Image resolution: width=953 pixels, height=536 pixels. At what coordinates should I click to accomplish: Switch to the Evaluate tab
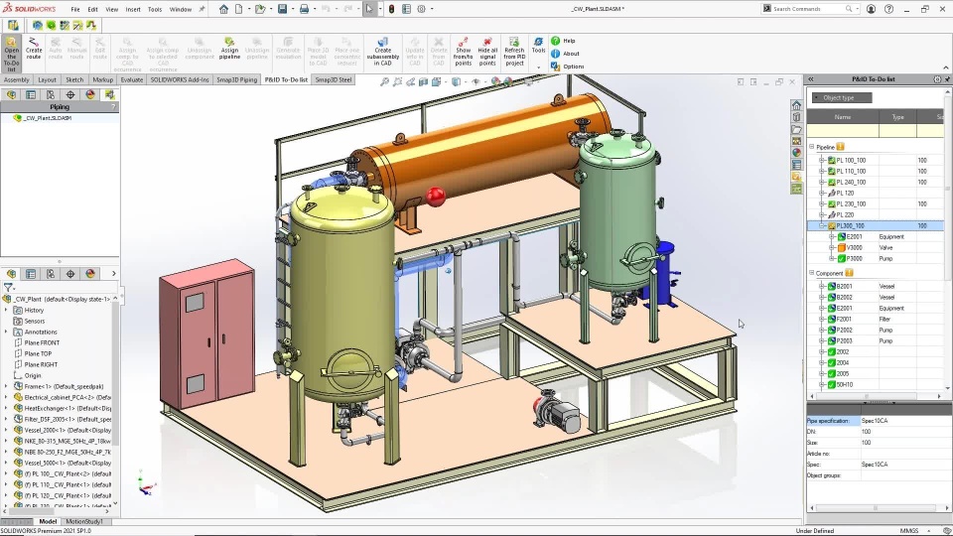(131, 79)
